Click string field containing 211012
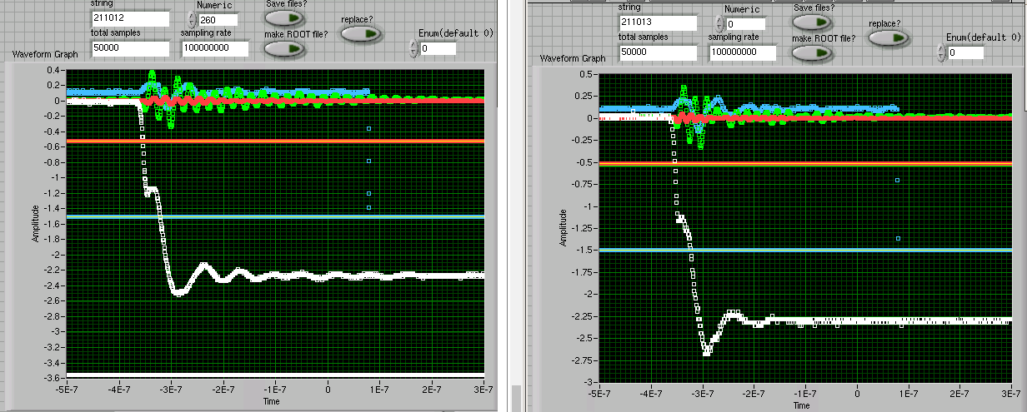The image size is (1027, 412). tap(129, 18)
